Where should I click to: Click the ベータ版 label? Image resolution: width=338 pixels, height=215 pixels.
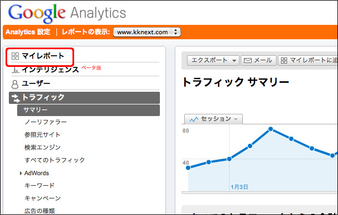point(91,67)
